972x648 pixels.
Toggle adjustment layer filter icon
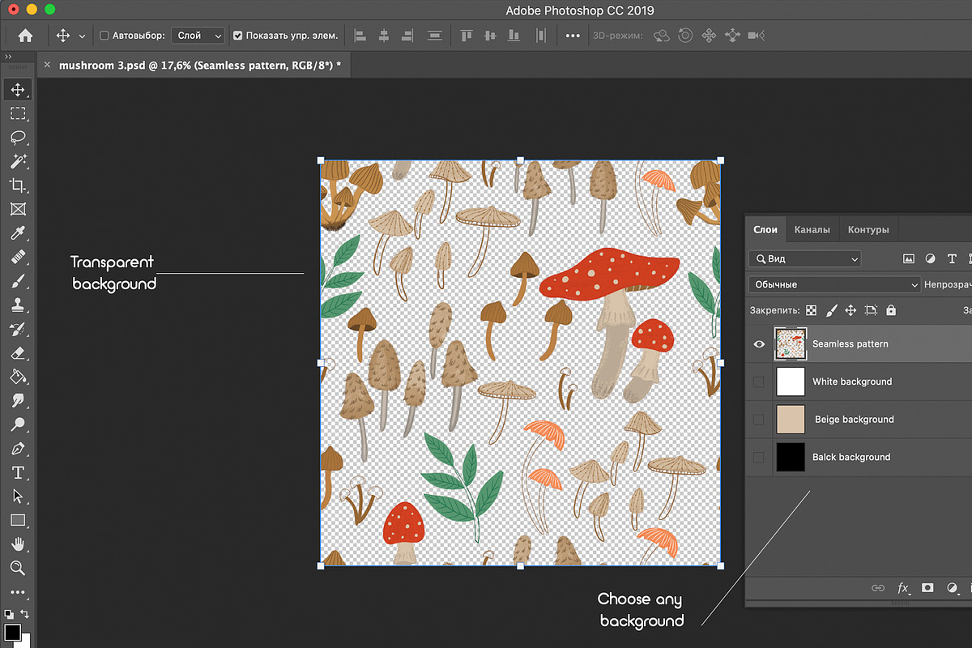[x=930, y=259]
